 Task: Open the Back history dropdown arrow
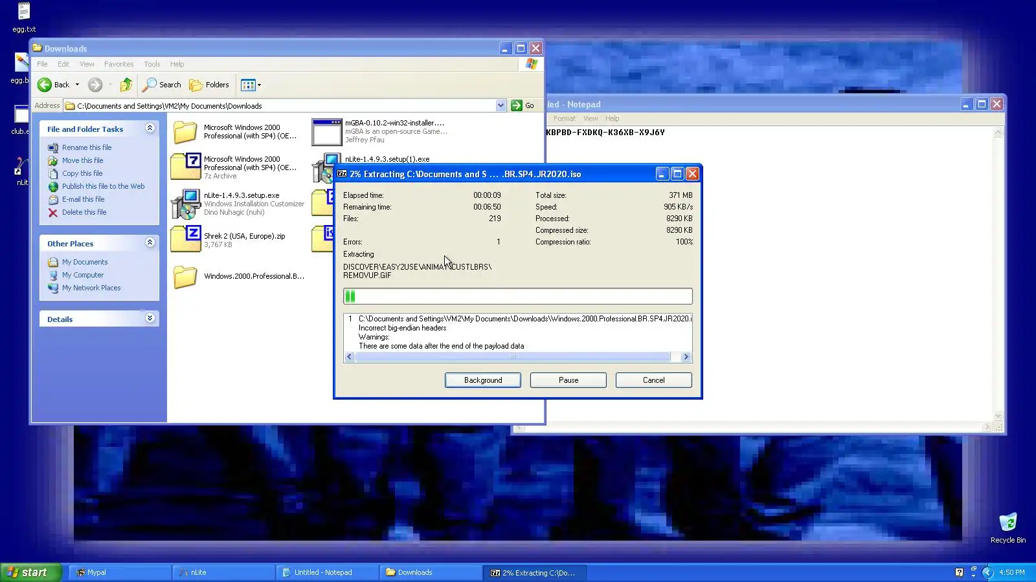tap(77, 85)
